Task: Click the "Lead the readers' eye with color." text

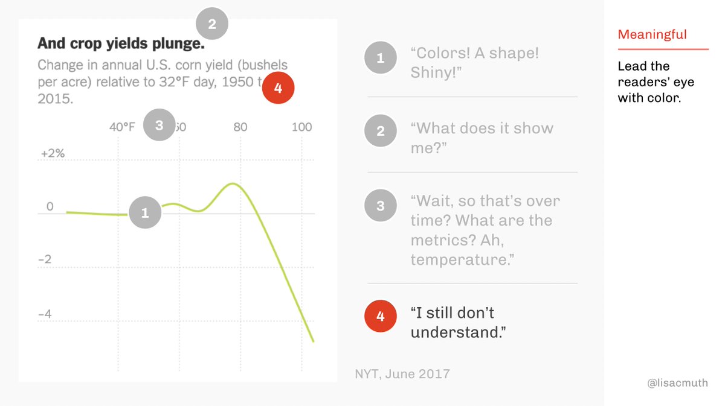Action: (x=649, y=81)
